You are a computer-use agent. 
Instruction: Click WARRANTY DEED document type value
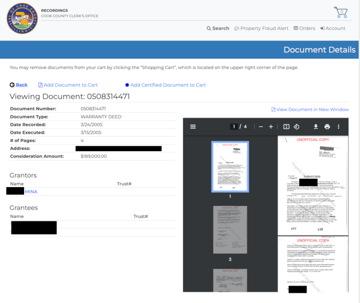click(x=101, y=117)
